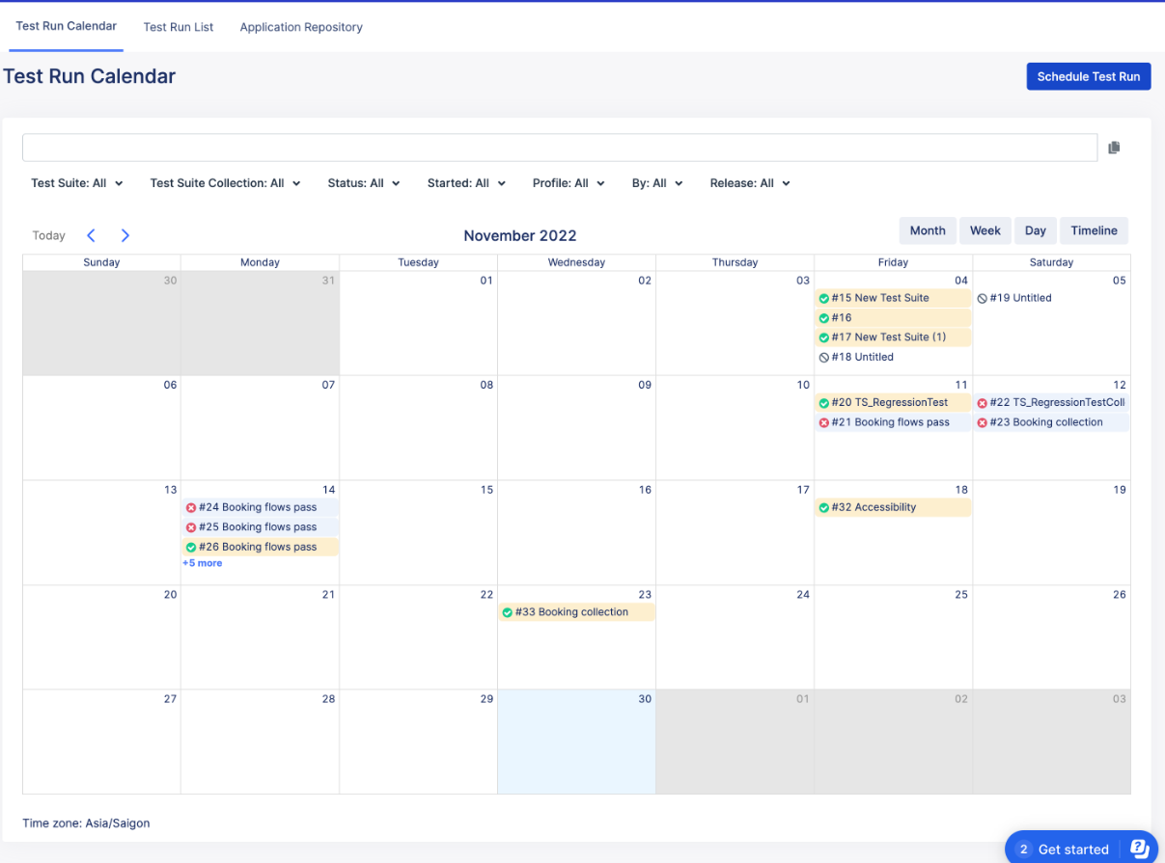
Task: Open the Test Suite Collection filter dropdown
Action: [x=226, y=183]
